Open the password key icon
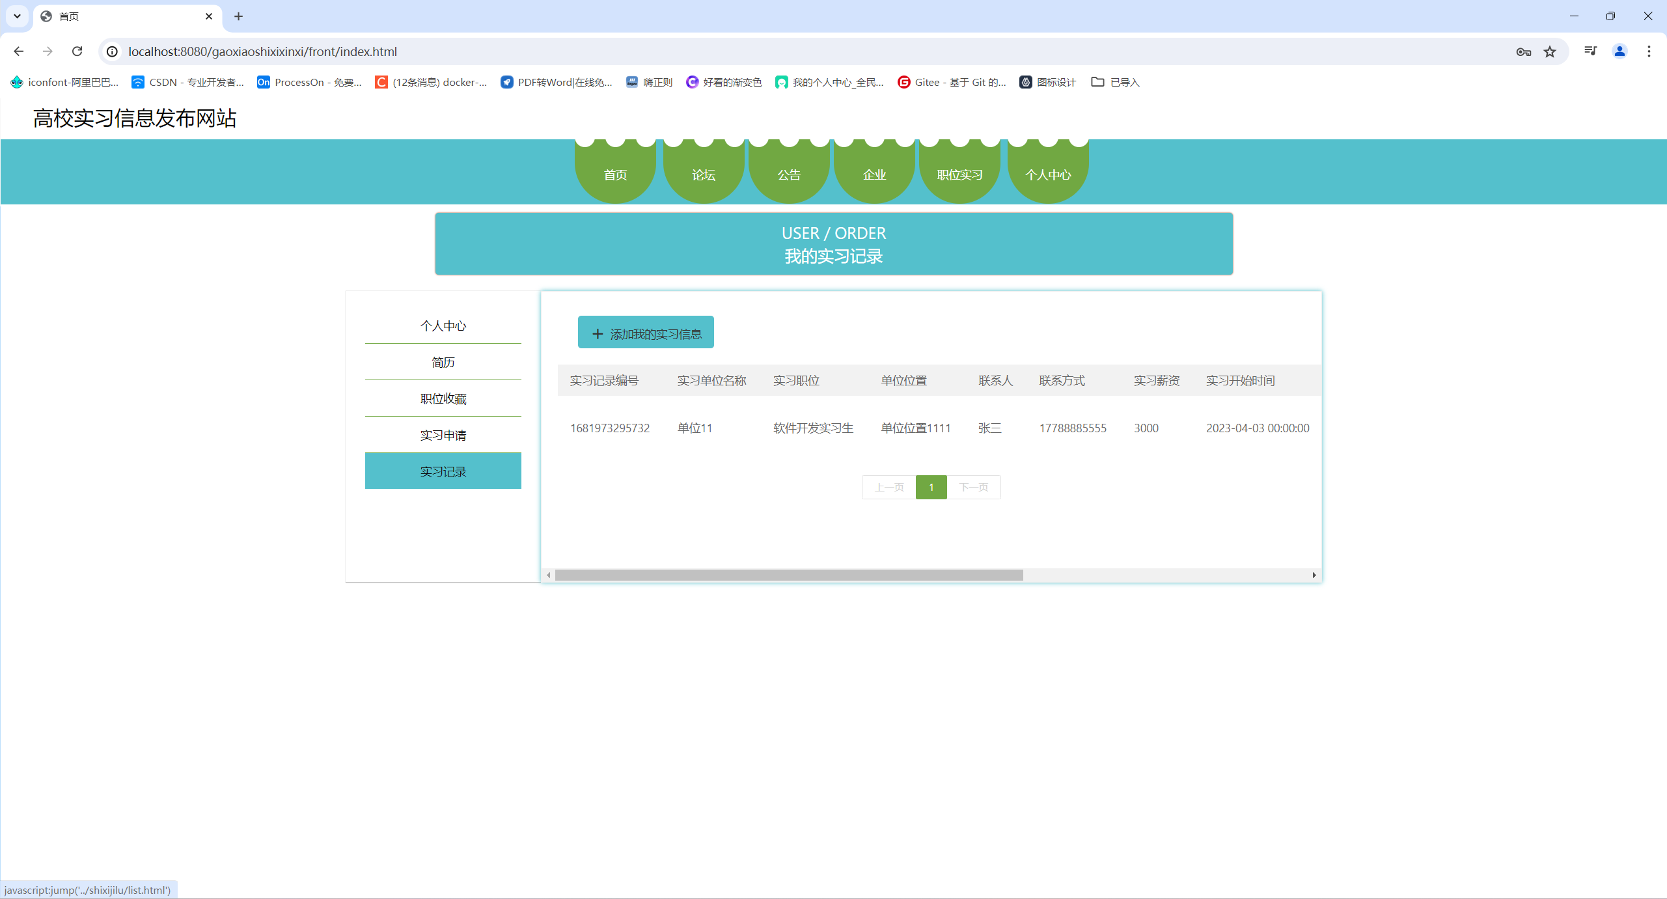This screenshot has width=1667, height=899. click(x=1523, y=51)
